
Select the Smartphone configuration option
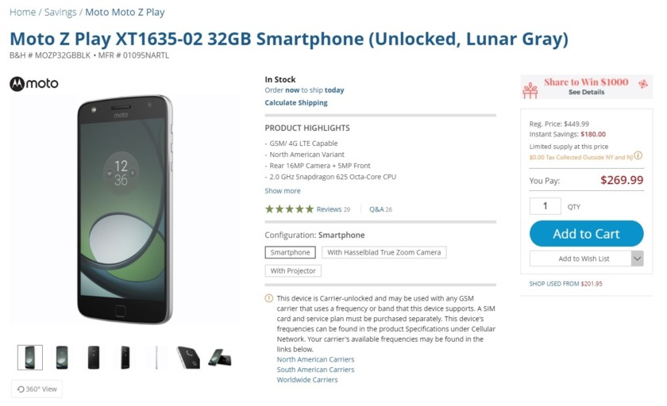(x=290, y=252)
